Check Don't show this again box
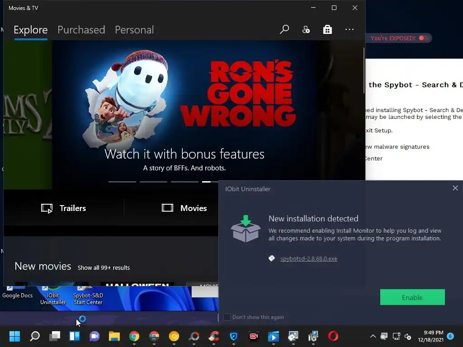The height and width of the screenshot is (347, 463). (x=227, y=317)
